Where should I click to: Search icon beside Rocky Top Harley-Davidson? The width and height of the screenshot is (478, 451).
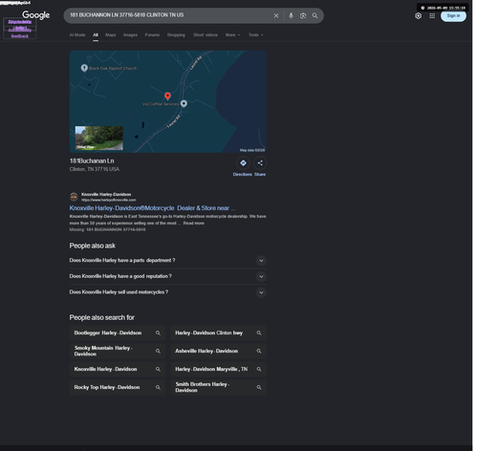(x=158, y=387)
